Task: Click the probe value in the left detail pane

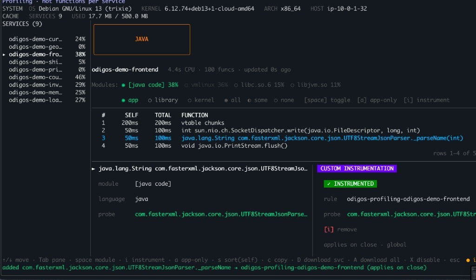Action: (221, 214)
